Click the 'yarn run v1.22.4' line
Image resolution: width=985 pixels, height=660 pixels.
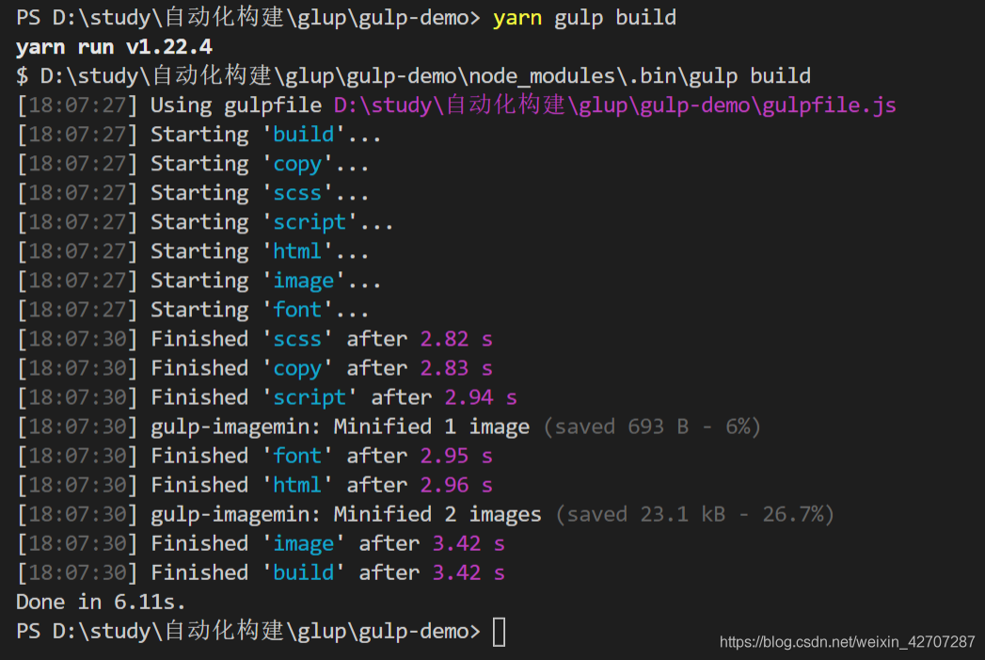[x=115, y=47]
